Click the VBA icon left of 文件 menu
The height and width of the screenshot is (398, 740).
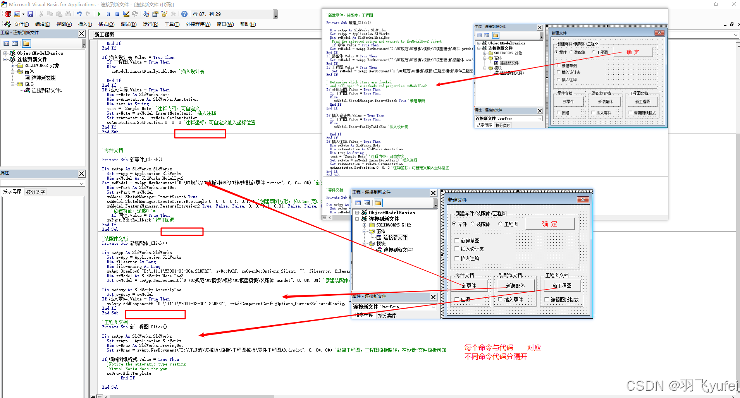(8, 24)
